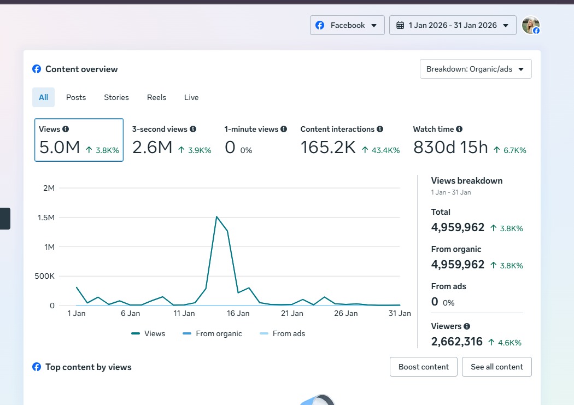The width and height of the screenshot is (574, 405).
Task: Click the 31 Jan axis label
Action: pyautogui.click(x=400, y=313)
